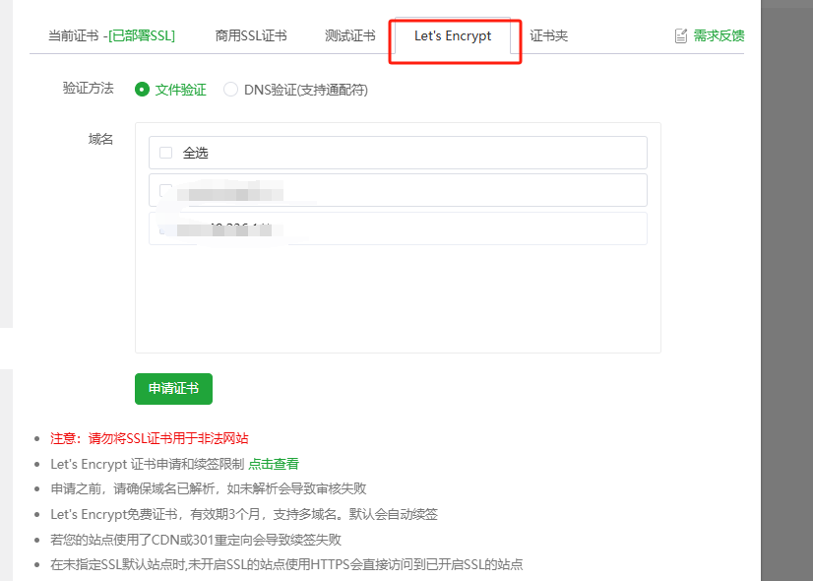Click the text 申请之前，请确保域名已解析 note
The image size is (813, 581).
click(x=209, y=488)
